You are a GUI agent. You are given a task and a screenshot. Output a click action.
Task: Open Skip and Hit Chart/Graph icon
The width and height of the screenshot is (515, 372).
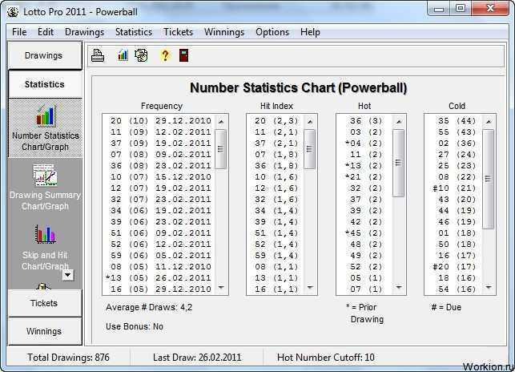(x=46, y=247)
